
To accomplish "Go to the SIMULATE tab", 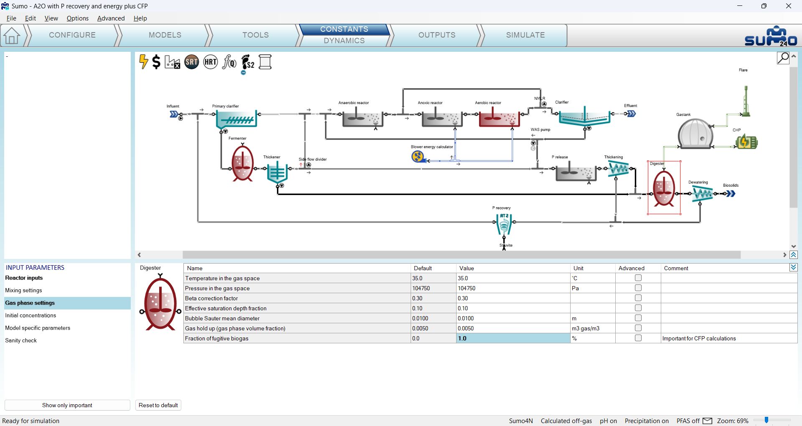I will tap(525, 35).
